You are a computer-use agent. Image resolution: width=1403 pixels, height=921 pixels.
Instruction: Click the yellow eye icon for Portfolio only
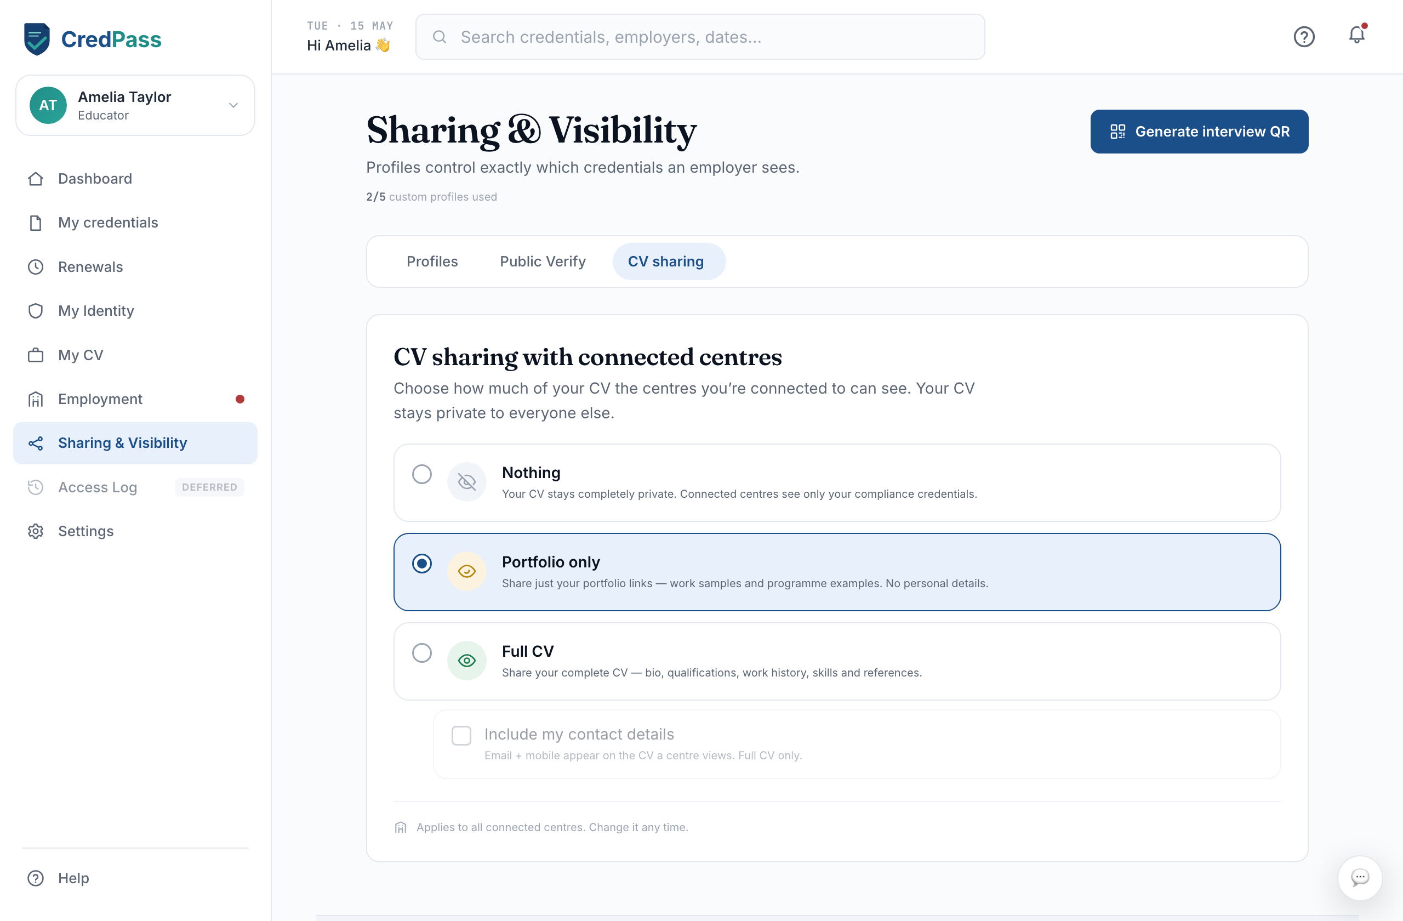click(x=467, y=571)
